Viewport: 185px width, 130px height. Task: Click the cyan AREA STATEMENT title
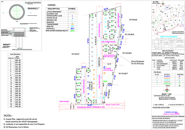169,37
